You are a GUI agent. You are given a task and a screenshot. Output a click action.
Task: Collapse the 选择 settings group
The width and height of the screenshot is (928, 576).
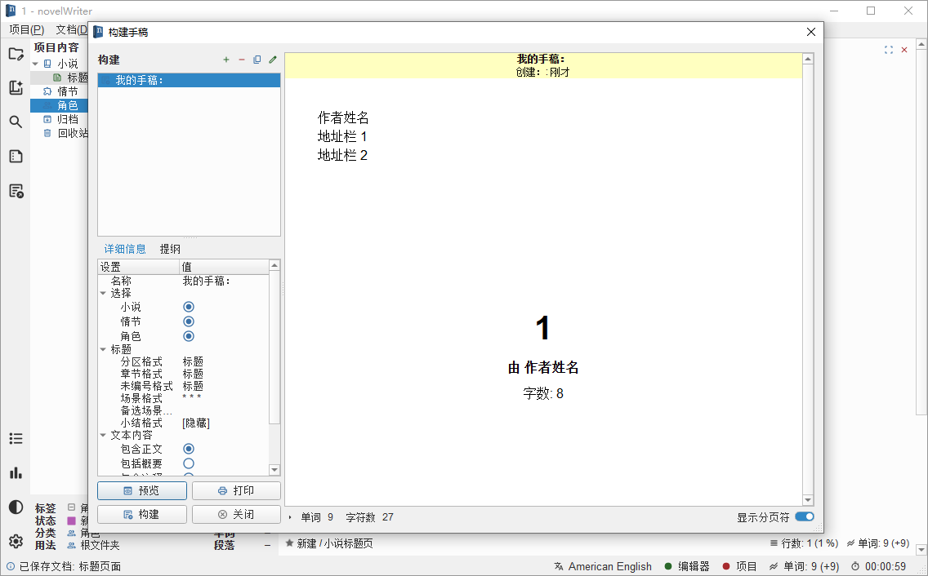102,292
